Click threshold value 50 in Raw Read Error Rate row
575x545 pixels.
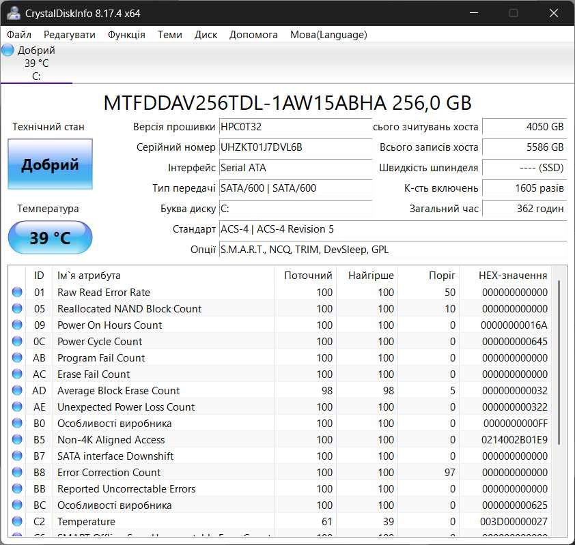click(449, 293)
